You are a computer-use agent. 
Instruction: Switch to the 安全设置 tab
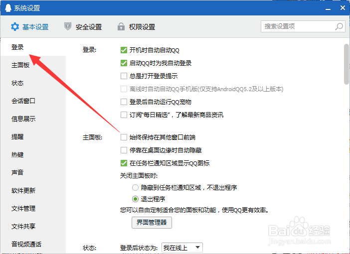[83, 27]
